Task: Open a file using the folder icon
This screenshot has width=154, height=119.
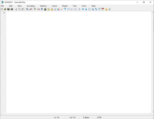Action: [x=5, y=9]
